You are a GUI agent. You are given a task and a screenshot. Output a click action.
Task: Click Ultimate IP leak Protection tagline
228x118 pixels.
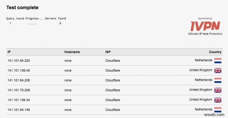pyautogui.click(x=205, y=34)
